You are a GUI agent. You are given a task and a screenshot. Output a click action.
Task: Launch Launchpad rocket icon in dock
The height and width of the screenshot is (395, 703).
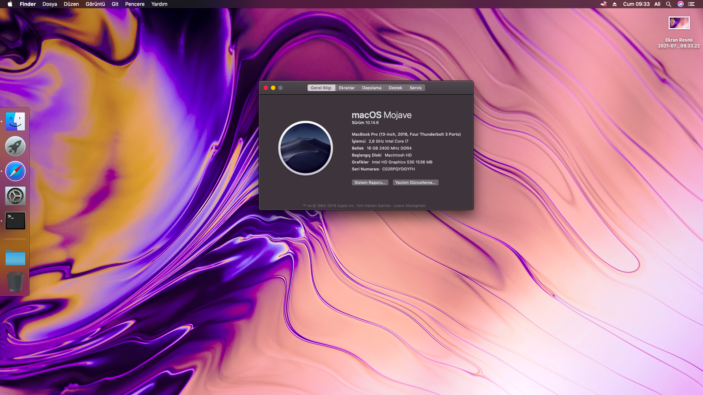pyautogui.click(x=15, y=146)
